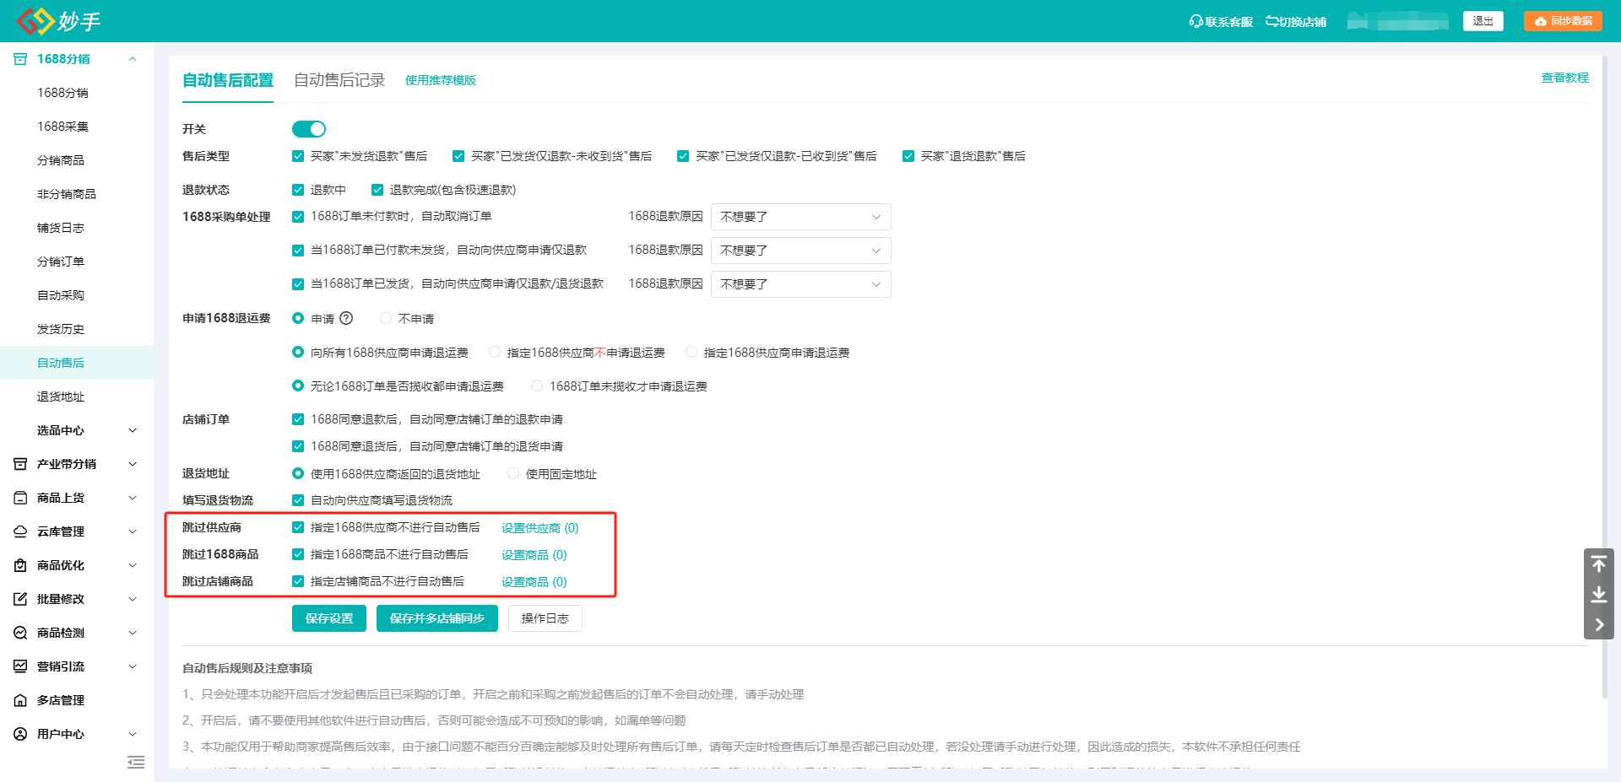Expand the 产业带分销 chevron
This screenshot has width=1621, height=782.
(133, 464)
